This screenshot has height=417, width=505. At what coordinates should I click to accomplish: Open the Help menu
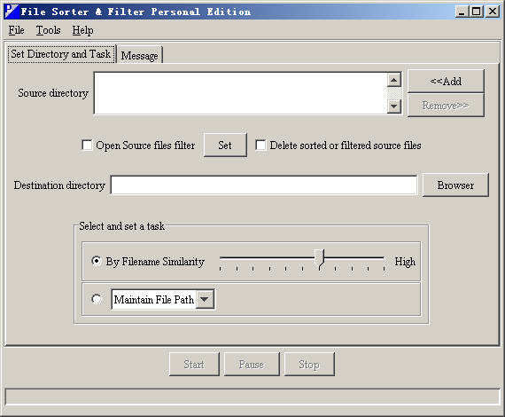coord(82,30)
